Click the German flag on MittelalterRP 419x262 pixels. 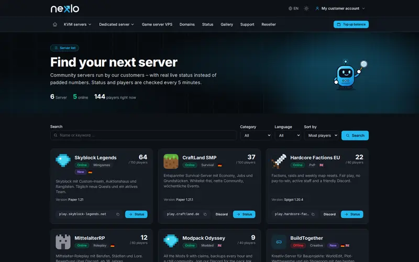[x=113, y=246]
